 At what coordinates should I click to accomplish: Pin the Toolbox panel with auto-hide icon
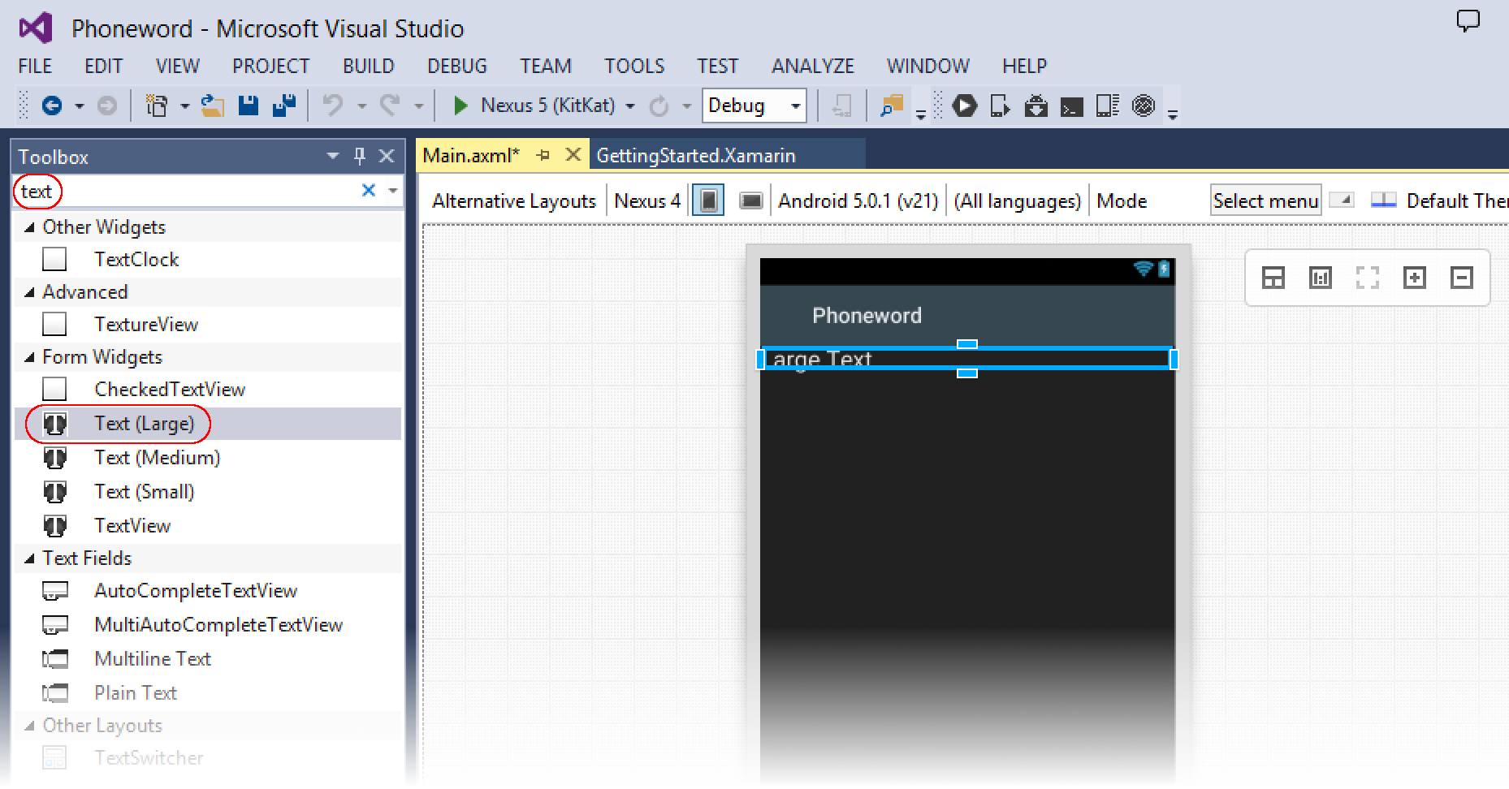click(x=360, y=156)
